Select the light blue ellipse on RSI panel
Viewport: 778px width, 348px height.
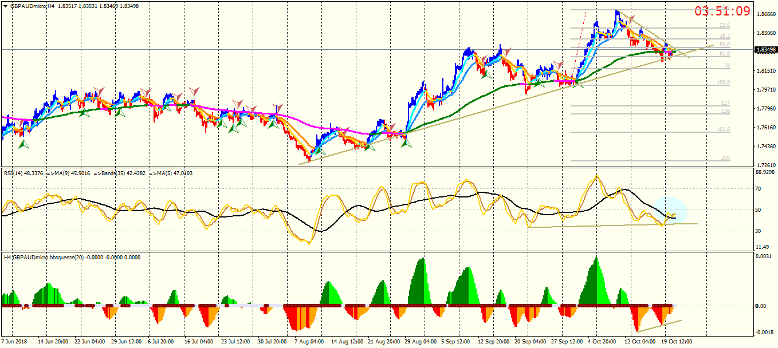670,211
